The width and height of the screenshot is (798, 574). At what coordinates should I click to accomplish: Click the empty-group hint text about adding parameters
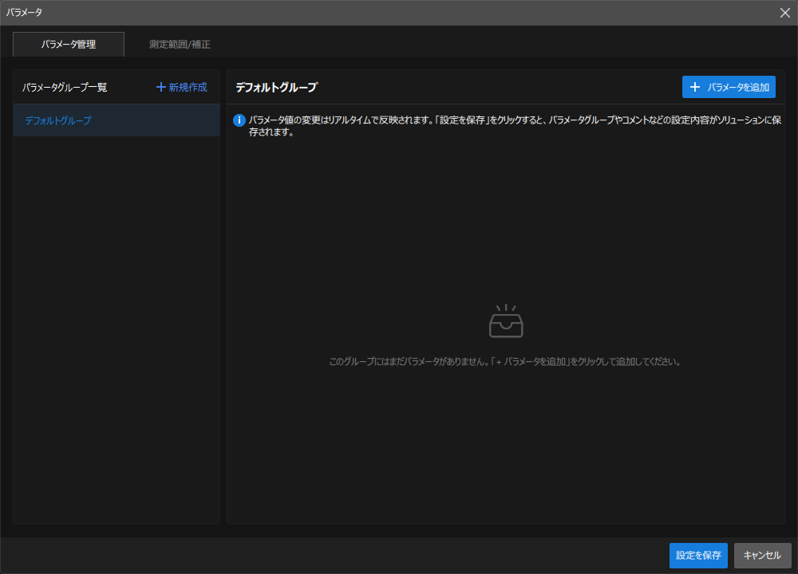point(505,362)
